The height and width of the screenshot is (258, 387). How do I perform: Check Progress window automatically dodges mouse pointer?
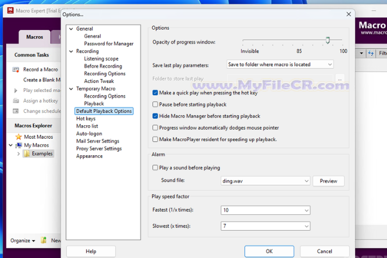point(155,127)
